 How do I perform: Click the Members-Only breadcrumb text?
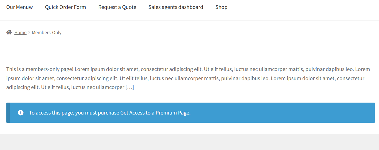[47, 33]
